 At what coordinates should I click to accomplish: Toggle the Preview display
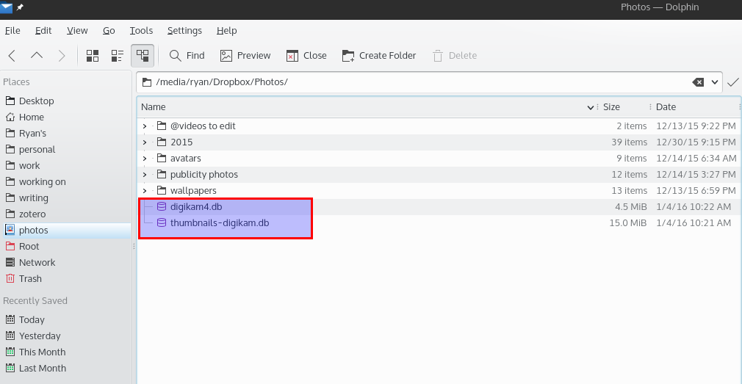[x=245, y=56]
